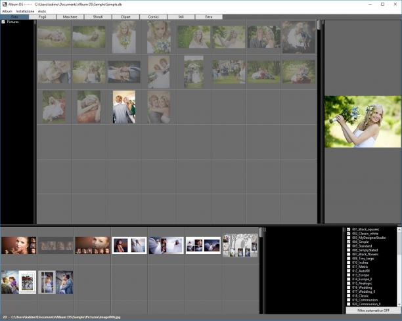Screen dimensions: 402x321
Task: Enable the 003_MyDesignerStudio style checkbox
Action: click(348, 238)
